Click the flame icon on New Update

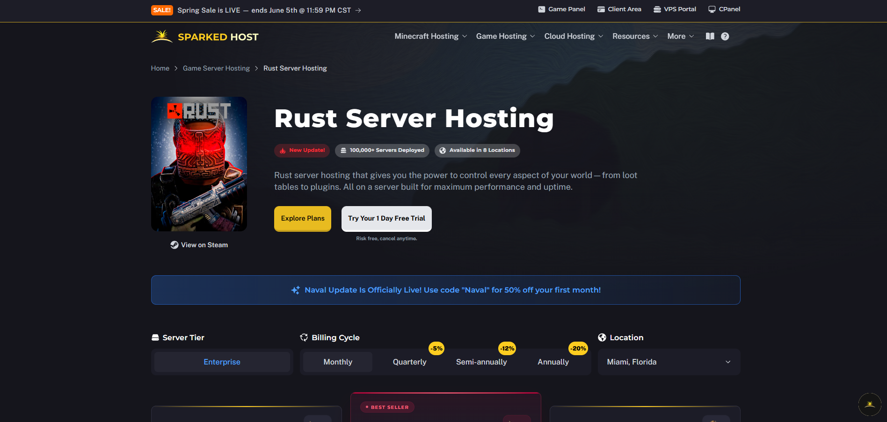(x=283, y=150)
